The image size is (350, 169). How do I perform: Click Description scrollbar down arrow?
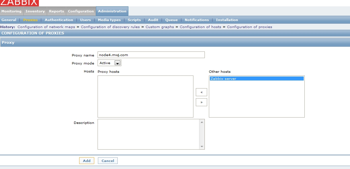(202, 147)
